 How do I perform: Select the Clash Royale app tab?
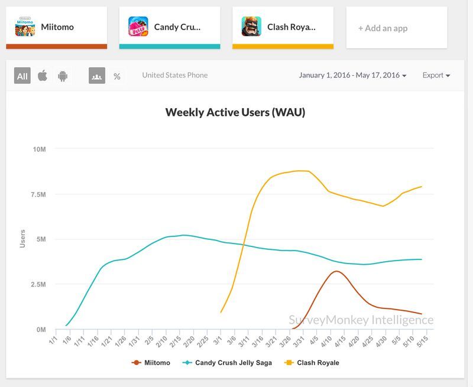tap(283, 27)
